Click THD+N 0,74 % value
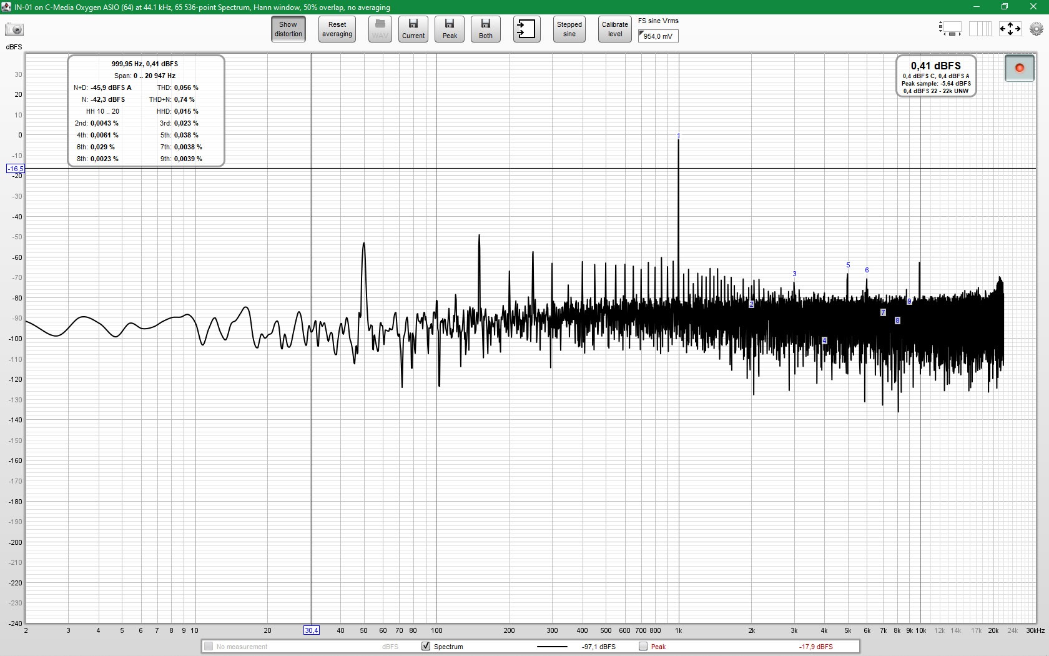This screenshot has width=1049, height=656. 184,99
